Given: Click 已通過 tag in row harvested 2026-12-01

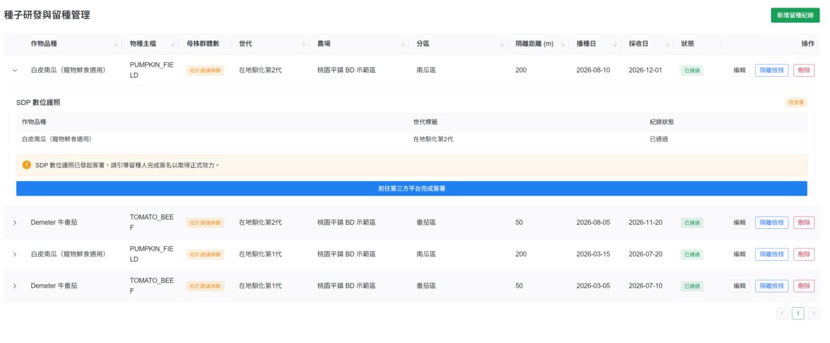Looking at the screenshot, I should click(x=692, y=71).
